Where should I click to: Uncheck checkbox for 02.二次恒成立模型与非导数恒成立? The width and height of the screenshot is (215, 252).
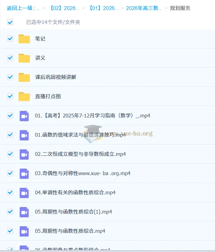click(10, 154)
